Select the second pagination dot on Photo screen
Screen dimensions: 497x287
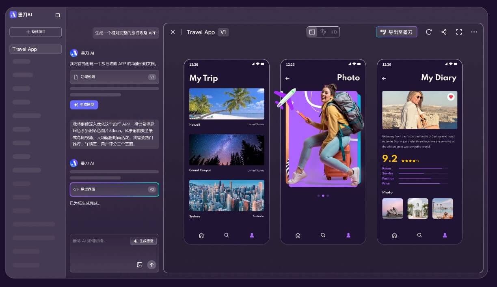pos(323,195)
